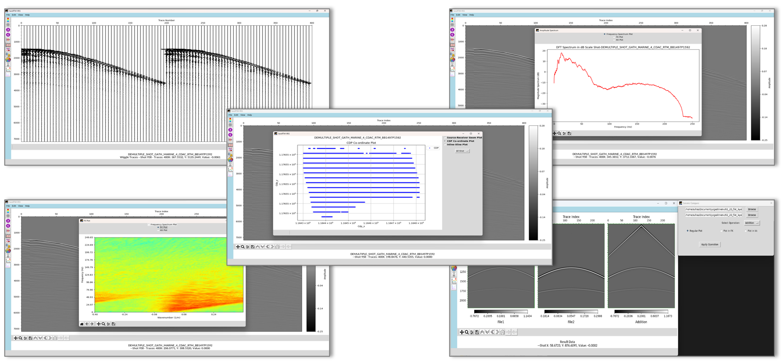This screenshot has height=361, width=781.
Task: Click the colormap icon in the center window sidebar
Action: [x=230, y=120]
